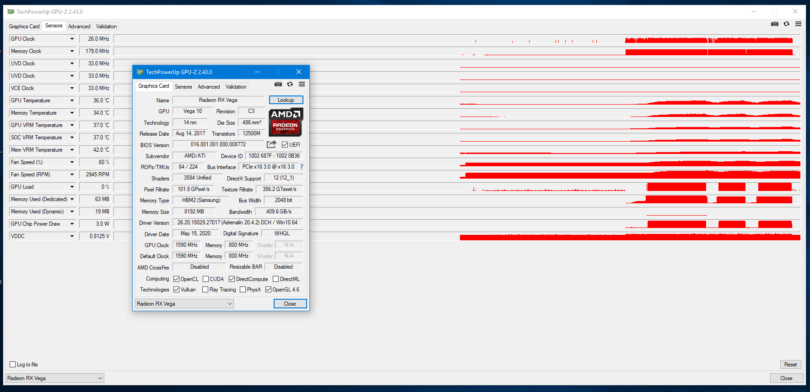This screenshot has height=392, width=810.
Task: Toggle the DirectCompute checkbox
Action: click(x=232, y=279)
